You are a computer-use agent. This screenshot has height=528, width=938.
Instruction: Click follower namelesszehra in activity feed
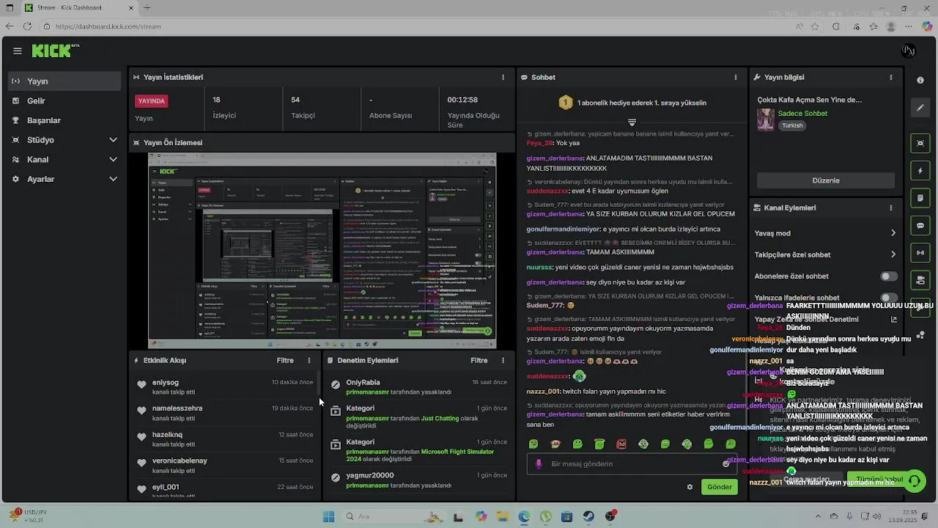click(x=177, y=408)
